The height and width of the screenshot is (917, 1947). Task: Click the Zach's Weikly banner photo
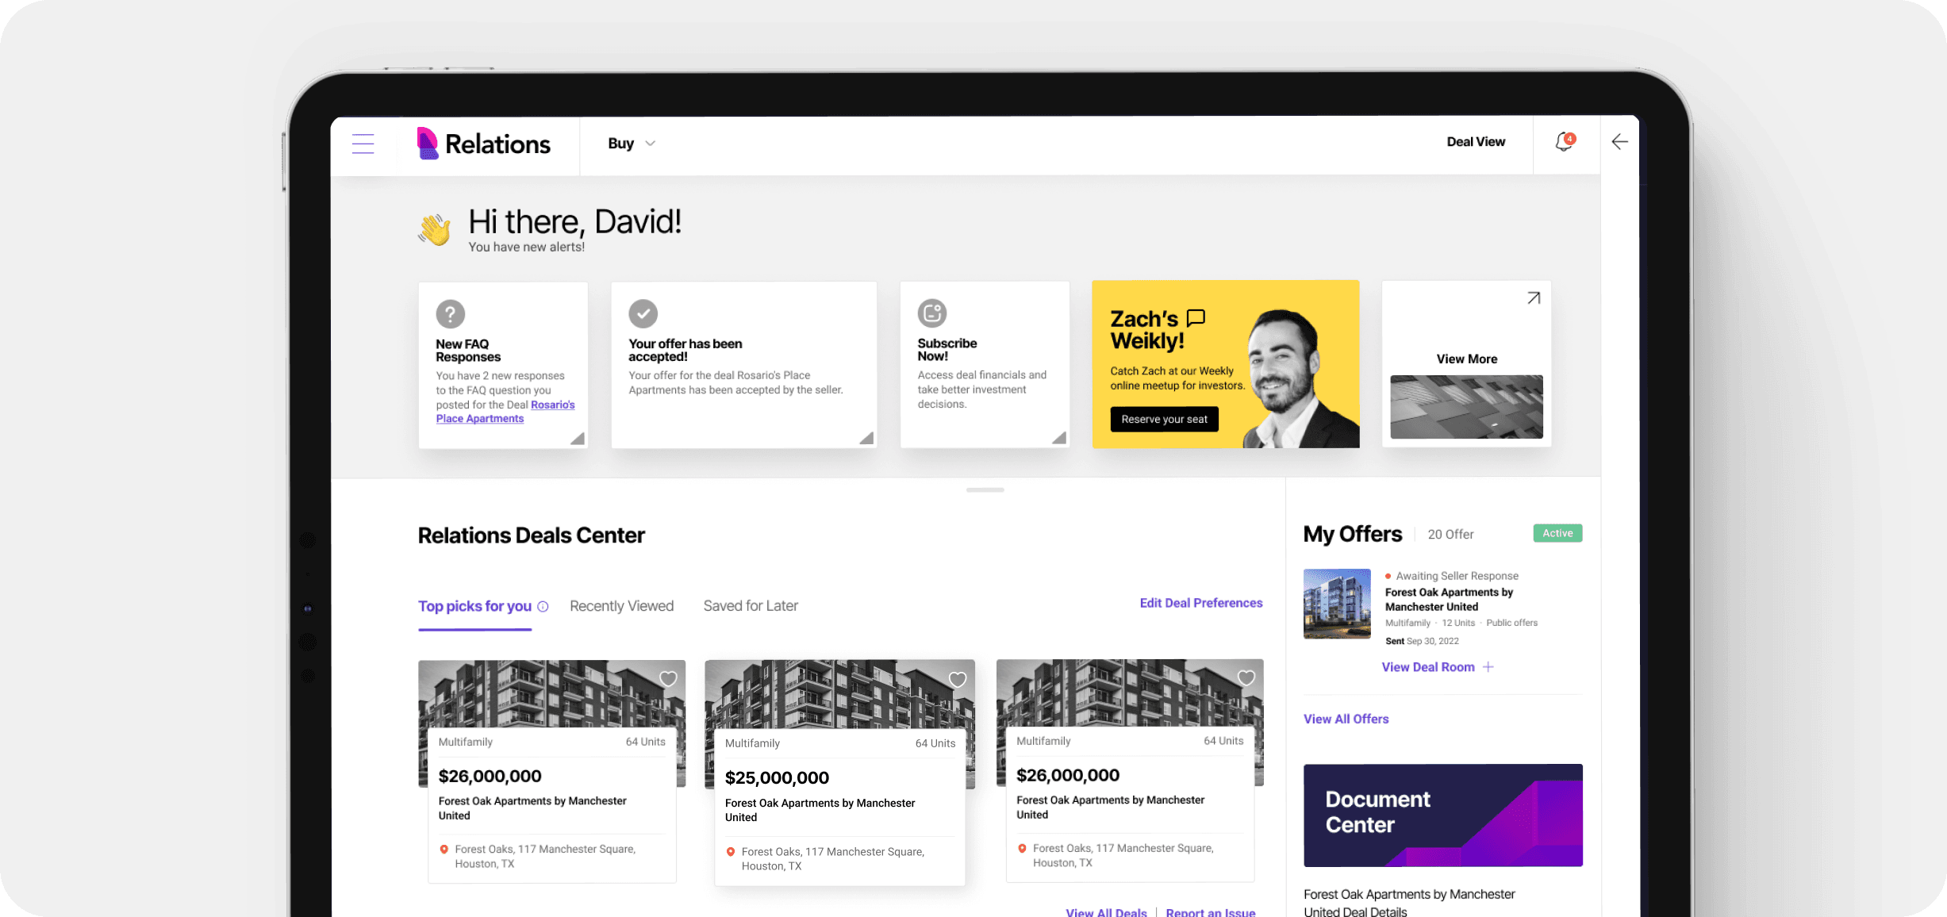(1303, 377)
